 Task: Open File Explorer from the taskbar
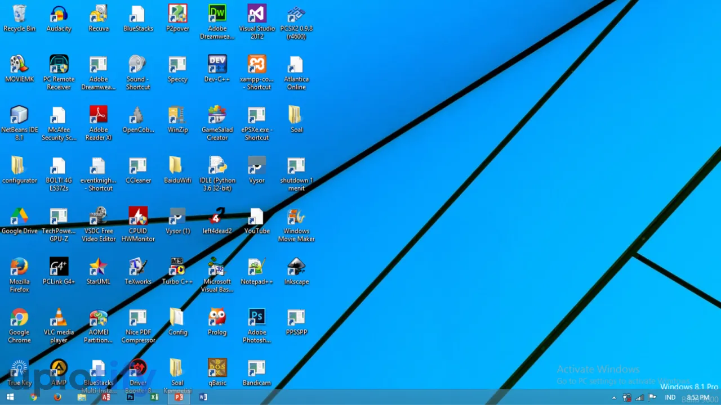82,397
